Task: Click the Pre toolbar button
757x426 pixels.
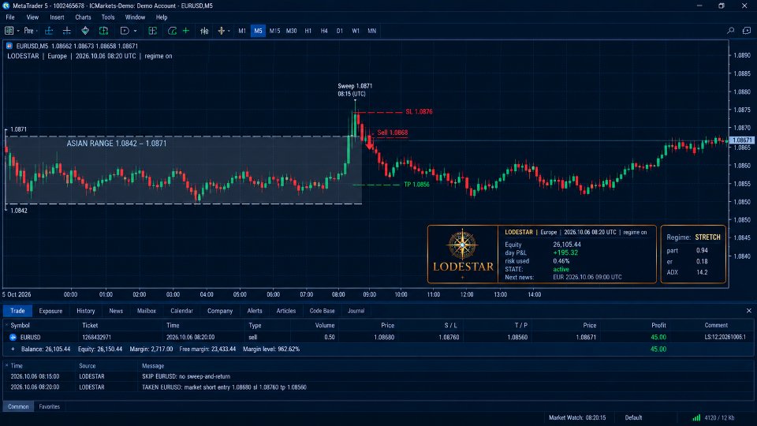Action: (28, 31)
